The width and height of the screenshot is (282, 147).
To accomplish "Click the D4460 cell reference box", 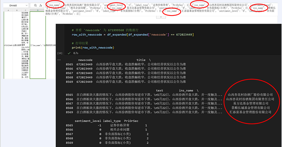I will point(16,6).
